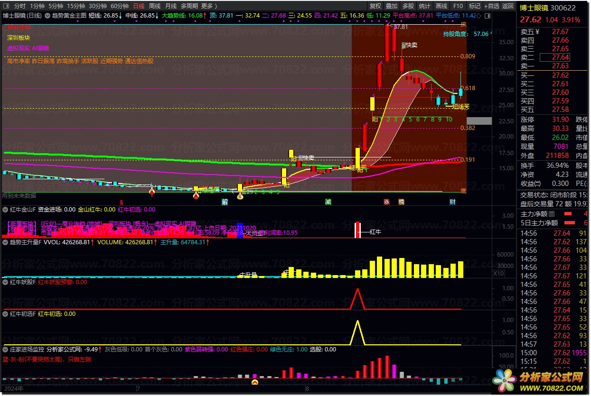Click the 0.809 Fibonacci level label
Viewport: 591px width, 396px height.
[468, 56]
